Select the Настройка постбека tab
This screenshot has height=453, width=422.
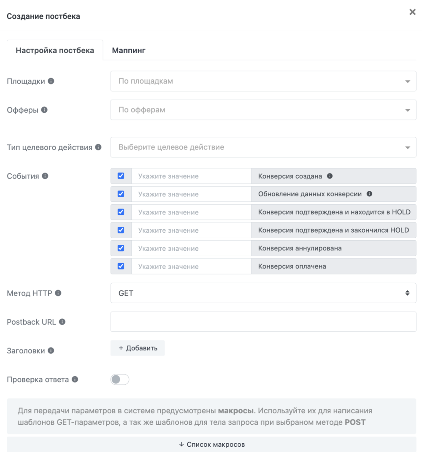click(x=55, y=51)
